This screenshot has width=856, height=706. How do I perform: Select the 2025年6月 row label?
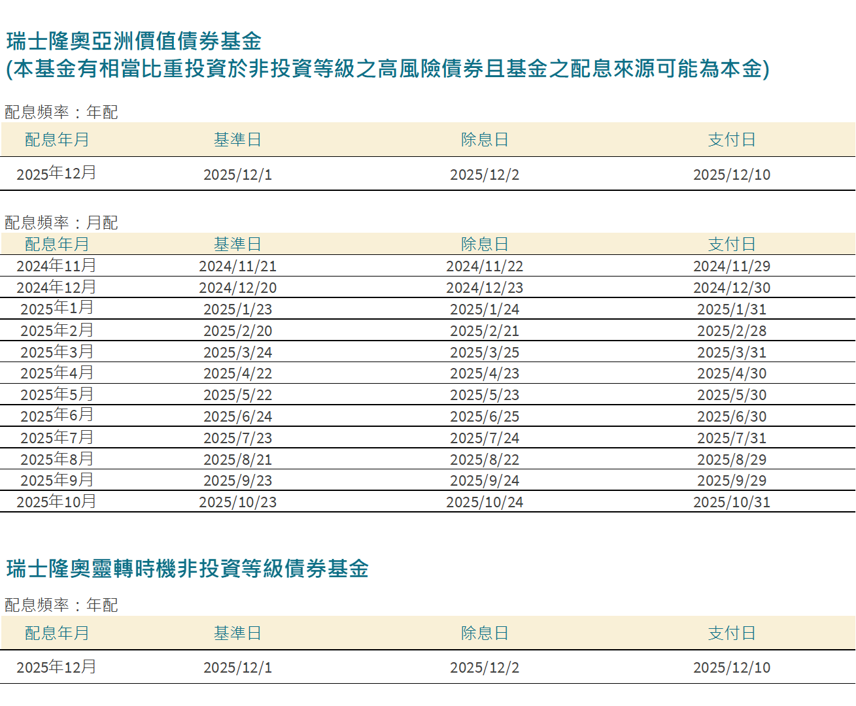tap(56, 416)
